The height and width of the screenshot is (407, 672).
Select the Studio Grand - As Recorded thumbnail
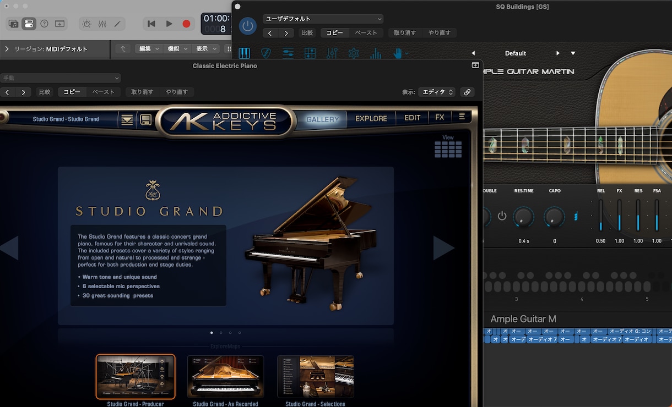pyautogui.click(x=225, y=377)
